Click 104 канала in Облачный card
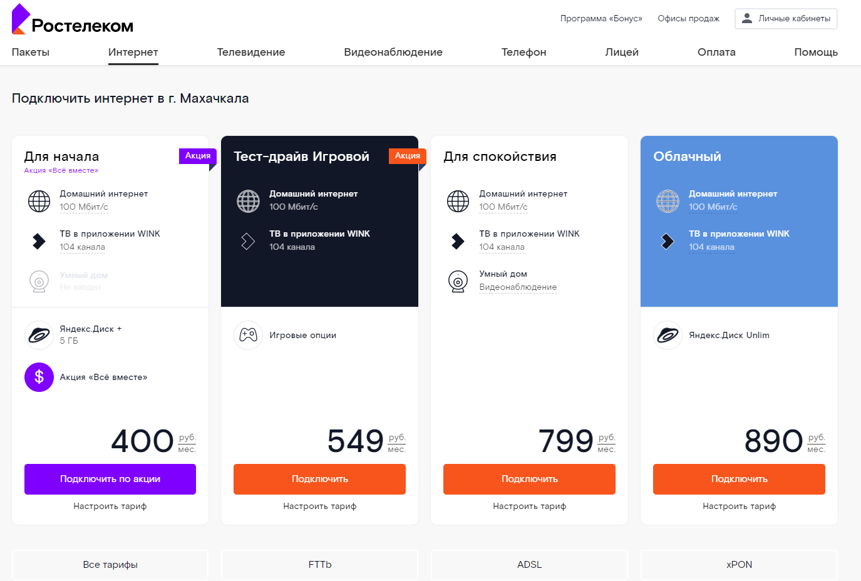The image size is (861, 581). pyautogui.click(x=711, y=247)
